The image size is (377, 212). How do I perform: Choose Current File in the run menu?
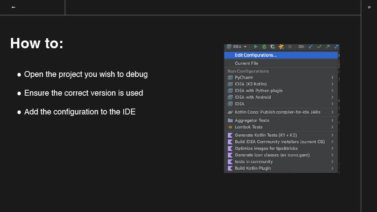(x=281, y=63)
